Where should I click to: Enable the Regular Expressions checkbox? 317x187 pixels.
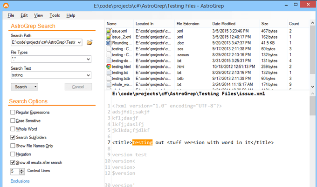(13, 112)
